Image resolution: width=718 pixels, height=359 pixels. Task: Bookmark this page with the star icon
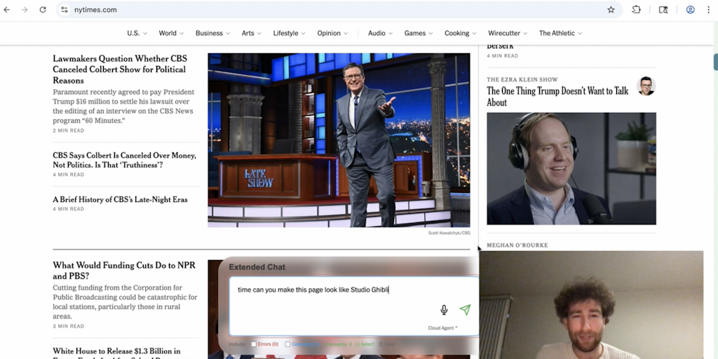(x=611, y=10)
